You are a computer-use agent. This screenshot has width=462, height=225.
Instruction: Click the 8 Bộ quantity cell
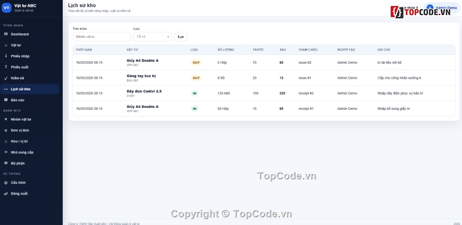tap(221, 78)
